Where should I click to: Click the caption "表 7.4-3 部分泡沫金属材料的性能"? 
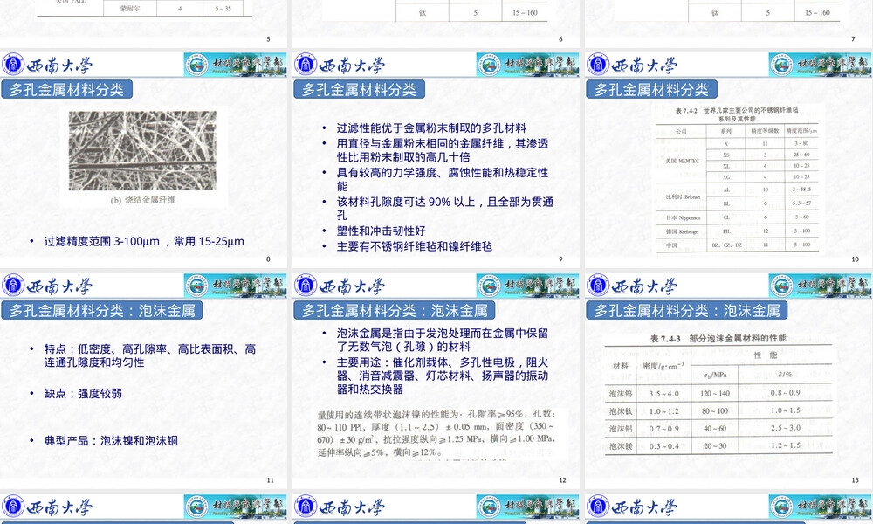pos(718,338)
